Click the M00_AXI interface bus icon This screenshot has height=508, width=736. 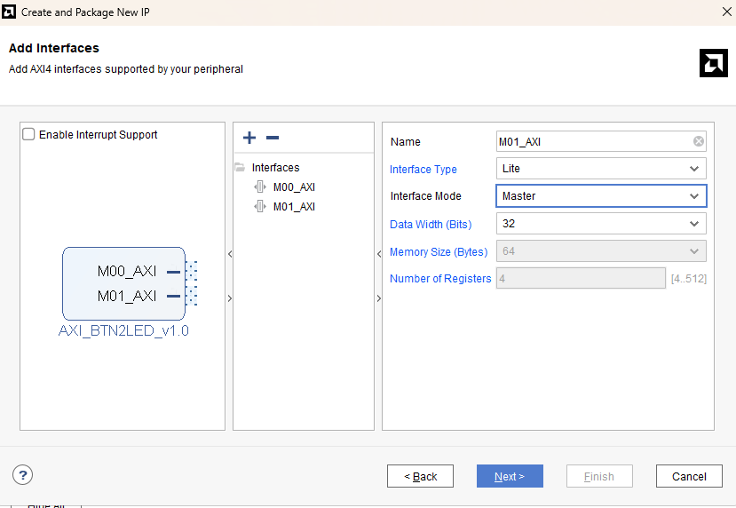[x=260, y=187]
